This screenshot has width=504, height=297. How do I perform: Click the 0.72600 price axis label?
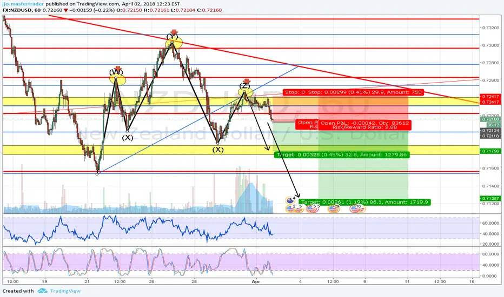[x=490, y=80]
